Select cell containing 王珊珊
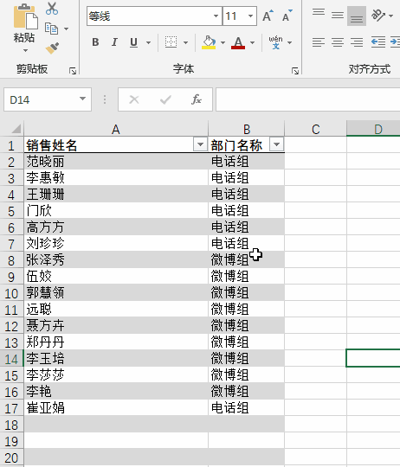 pos(116,195)
